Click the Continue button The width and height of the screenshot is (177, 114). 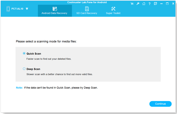(x=160, y=104)
